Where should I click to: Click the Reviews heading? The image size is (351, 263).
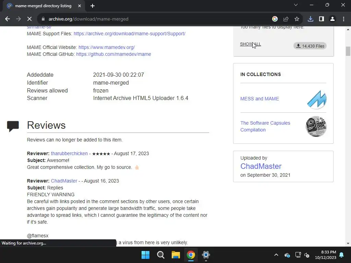click(46, 125)
